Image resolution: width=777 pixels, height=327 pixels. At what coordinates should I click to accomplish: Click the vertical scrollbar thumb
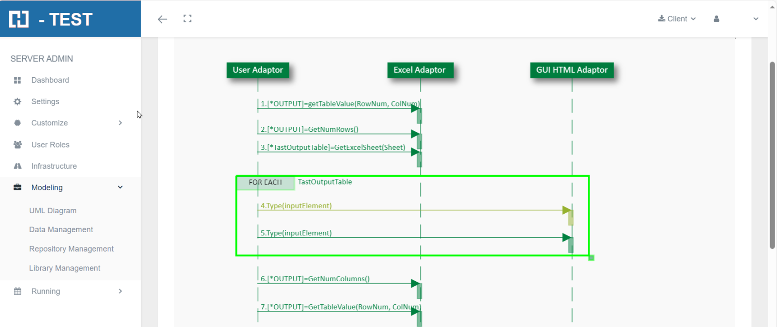click(x=772, y=155)
